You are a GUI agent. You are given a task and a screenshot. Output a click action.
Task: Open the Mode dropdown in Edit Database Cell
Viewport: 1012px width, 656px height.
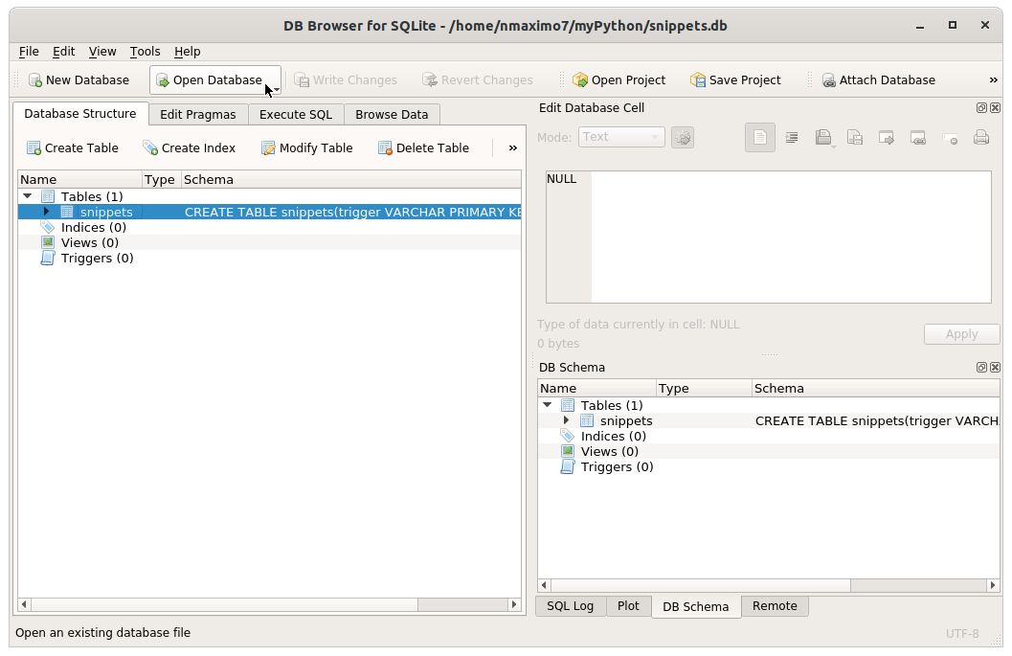(x=620, y=137)
